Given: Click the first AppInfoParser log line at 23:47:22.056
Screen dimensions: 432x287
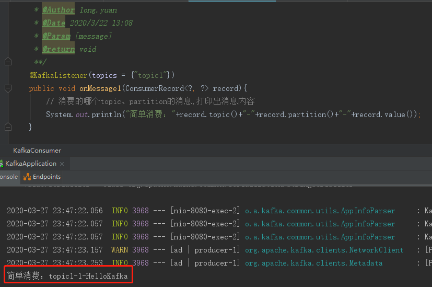Looking at the screenshot, I should (x=216, y=211).
